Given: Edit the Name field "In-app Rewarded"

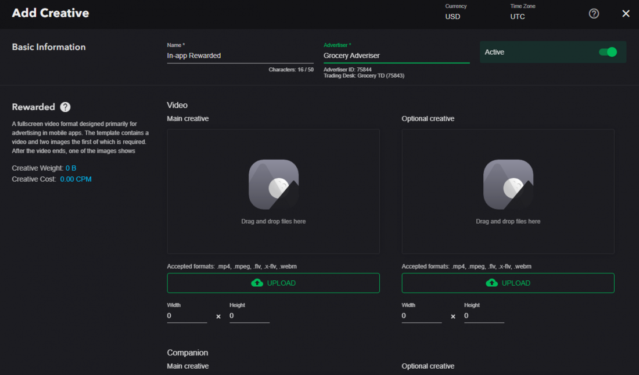Looking at the screenshot, I should pos(240,56).
